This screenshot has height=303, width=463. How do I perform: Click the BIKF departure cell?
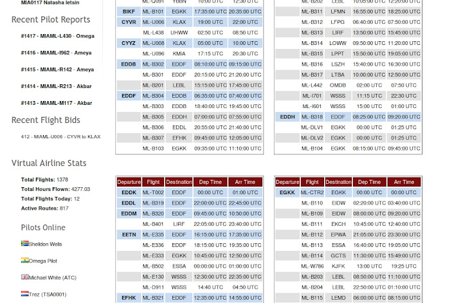(129, 12)
